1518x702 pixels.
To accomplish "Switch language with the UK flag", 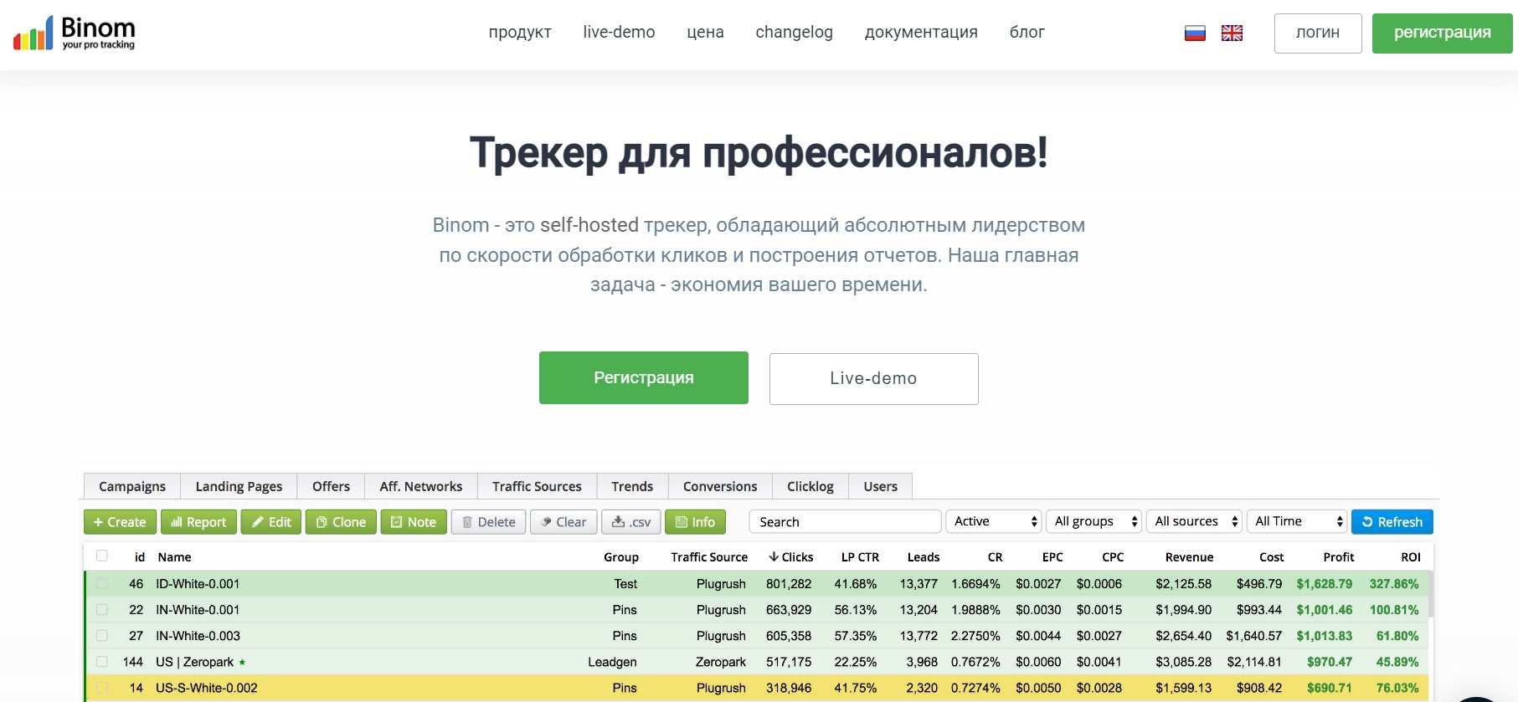I will coord(1232,33).
